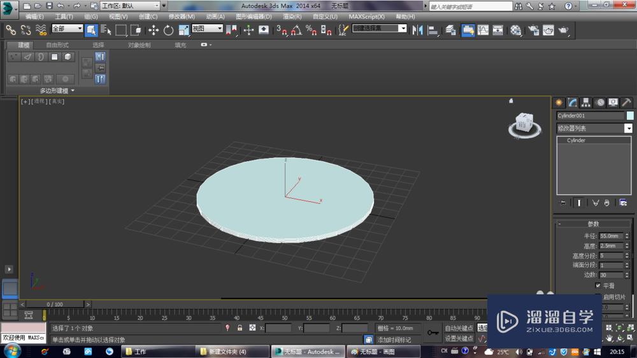Open the Hierarchy panel tab icon
This screenshot has height=358, width=637.
(x=586, y=103)
